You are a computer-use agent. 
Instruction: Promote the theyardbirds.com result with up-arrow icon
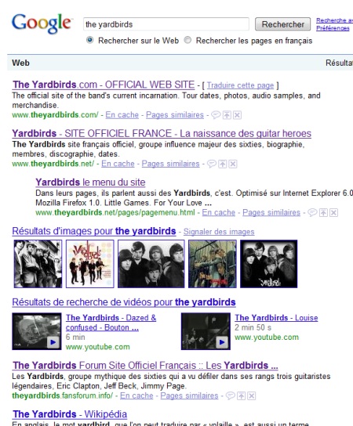pyautogui.click(x=227, y=115)
